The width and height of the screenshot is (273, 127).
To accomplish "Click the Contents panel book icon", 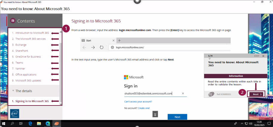I will coord(13,21).
